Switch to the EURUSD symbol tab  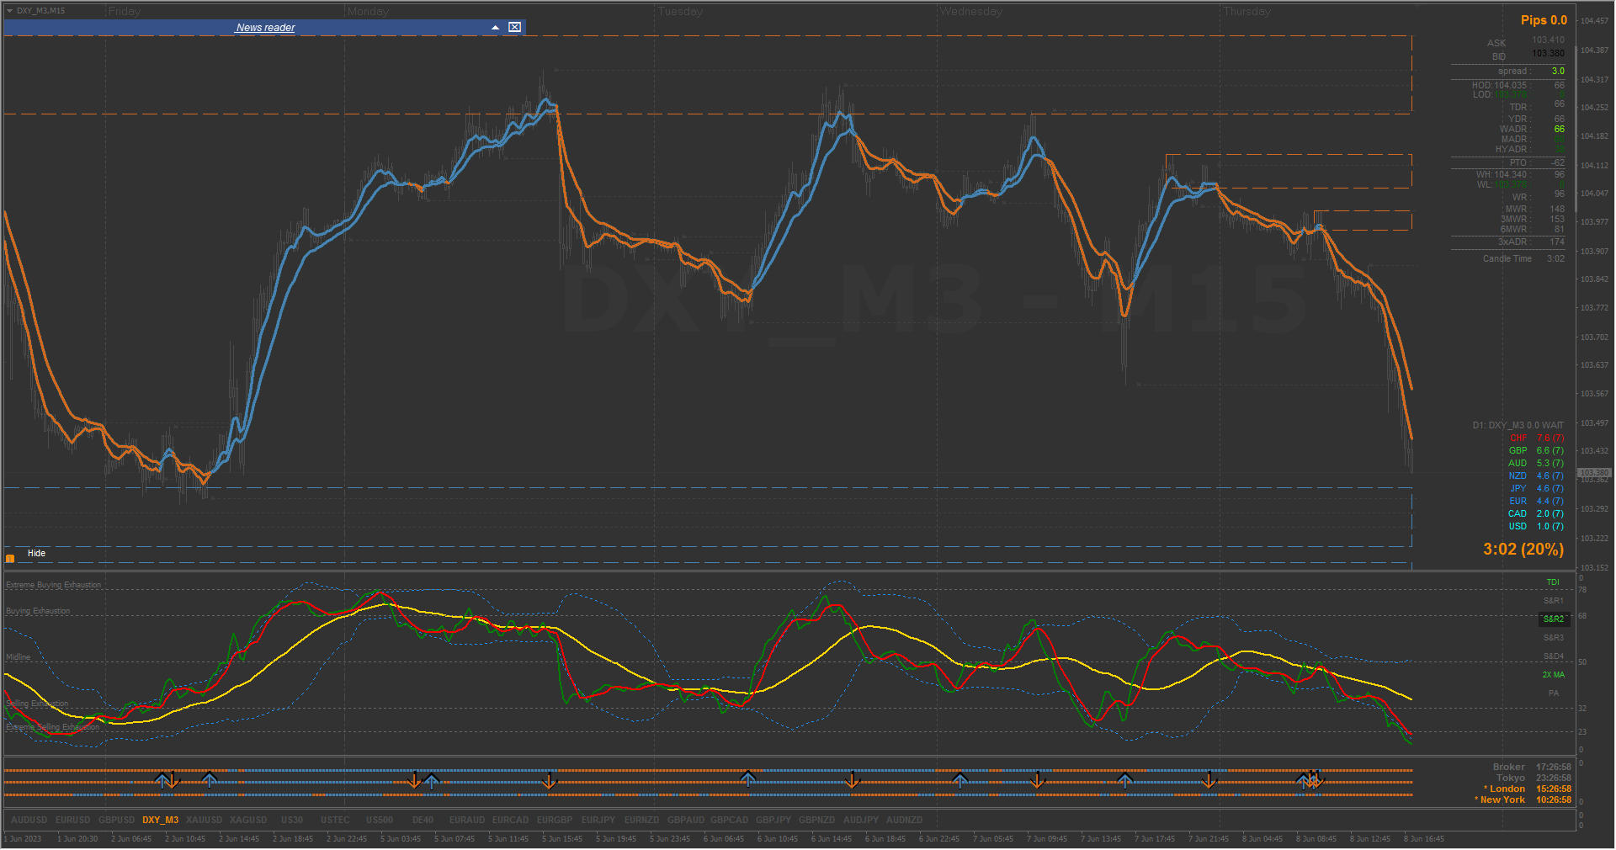click(72, 820)
